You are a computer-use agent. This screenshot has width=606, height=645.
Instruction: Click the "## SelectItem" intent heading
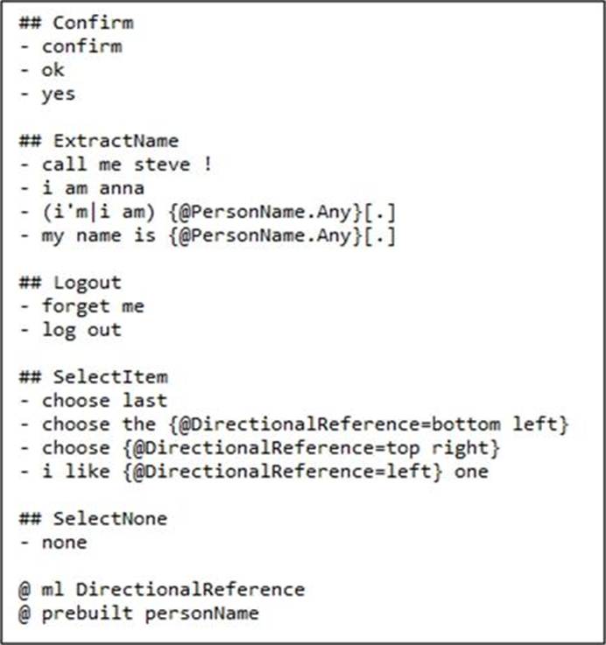click(x=93, y=377)
